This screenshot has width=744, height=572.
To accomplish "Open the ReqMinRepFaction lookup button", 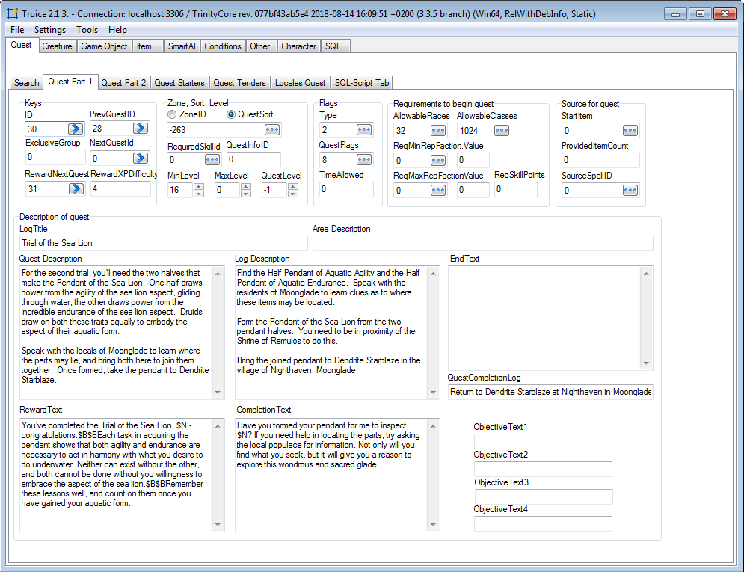I will click(438, 160).
